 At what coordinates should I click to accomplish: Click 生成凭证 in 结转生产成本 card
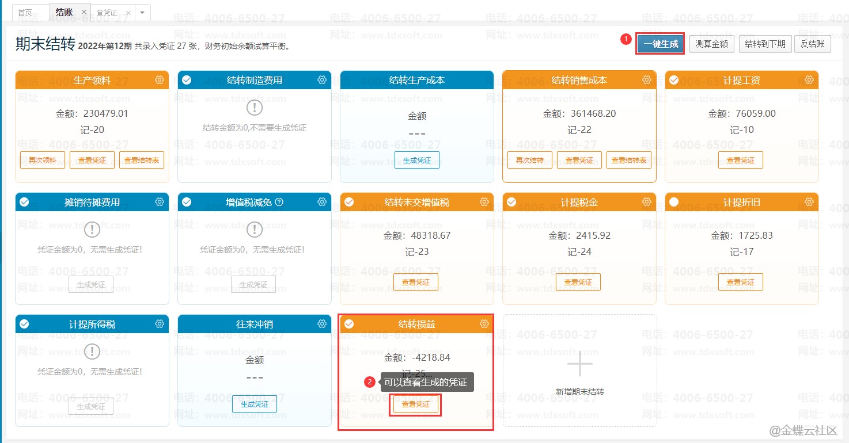point(417,160)
